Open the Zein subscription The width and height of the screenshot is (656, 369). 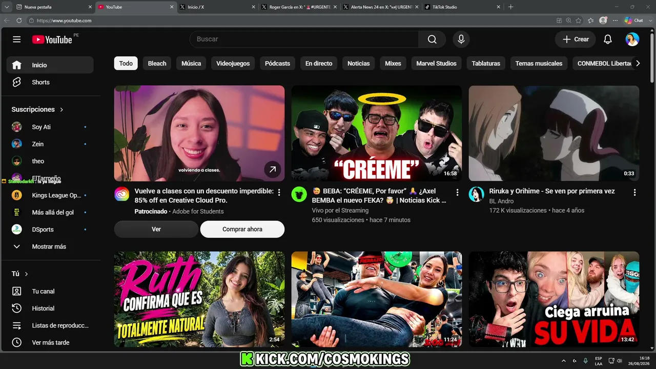click(x=50, y=144)
